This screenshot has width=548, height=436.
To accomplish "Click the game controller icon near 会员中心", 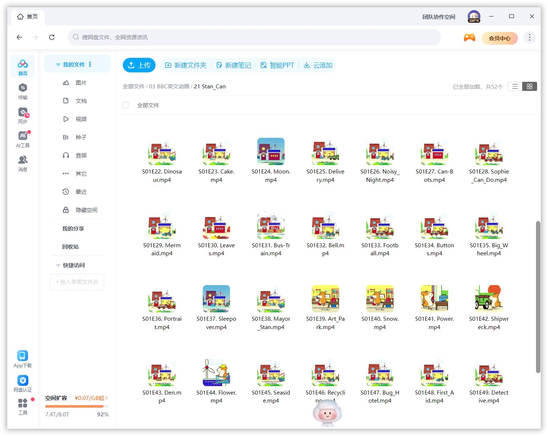I will click(x=470, y=37).
